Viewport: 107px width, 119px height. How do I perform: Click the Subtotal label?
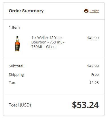coord(16,66)
